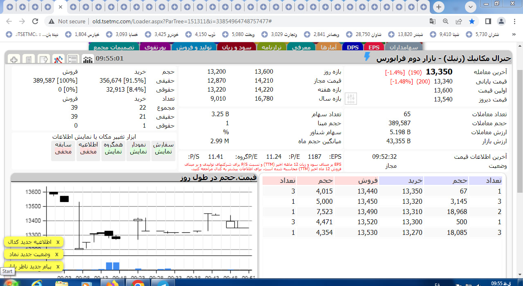Open the zoom magnifier icon in address bar
Image resolution: width=523 pixels, height=286 pixels.
coord(446,21)
